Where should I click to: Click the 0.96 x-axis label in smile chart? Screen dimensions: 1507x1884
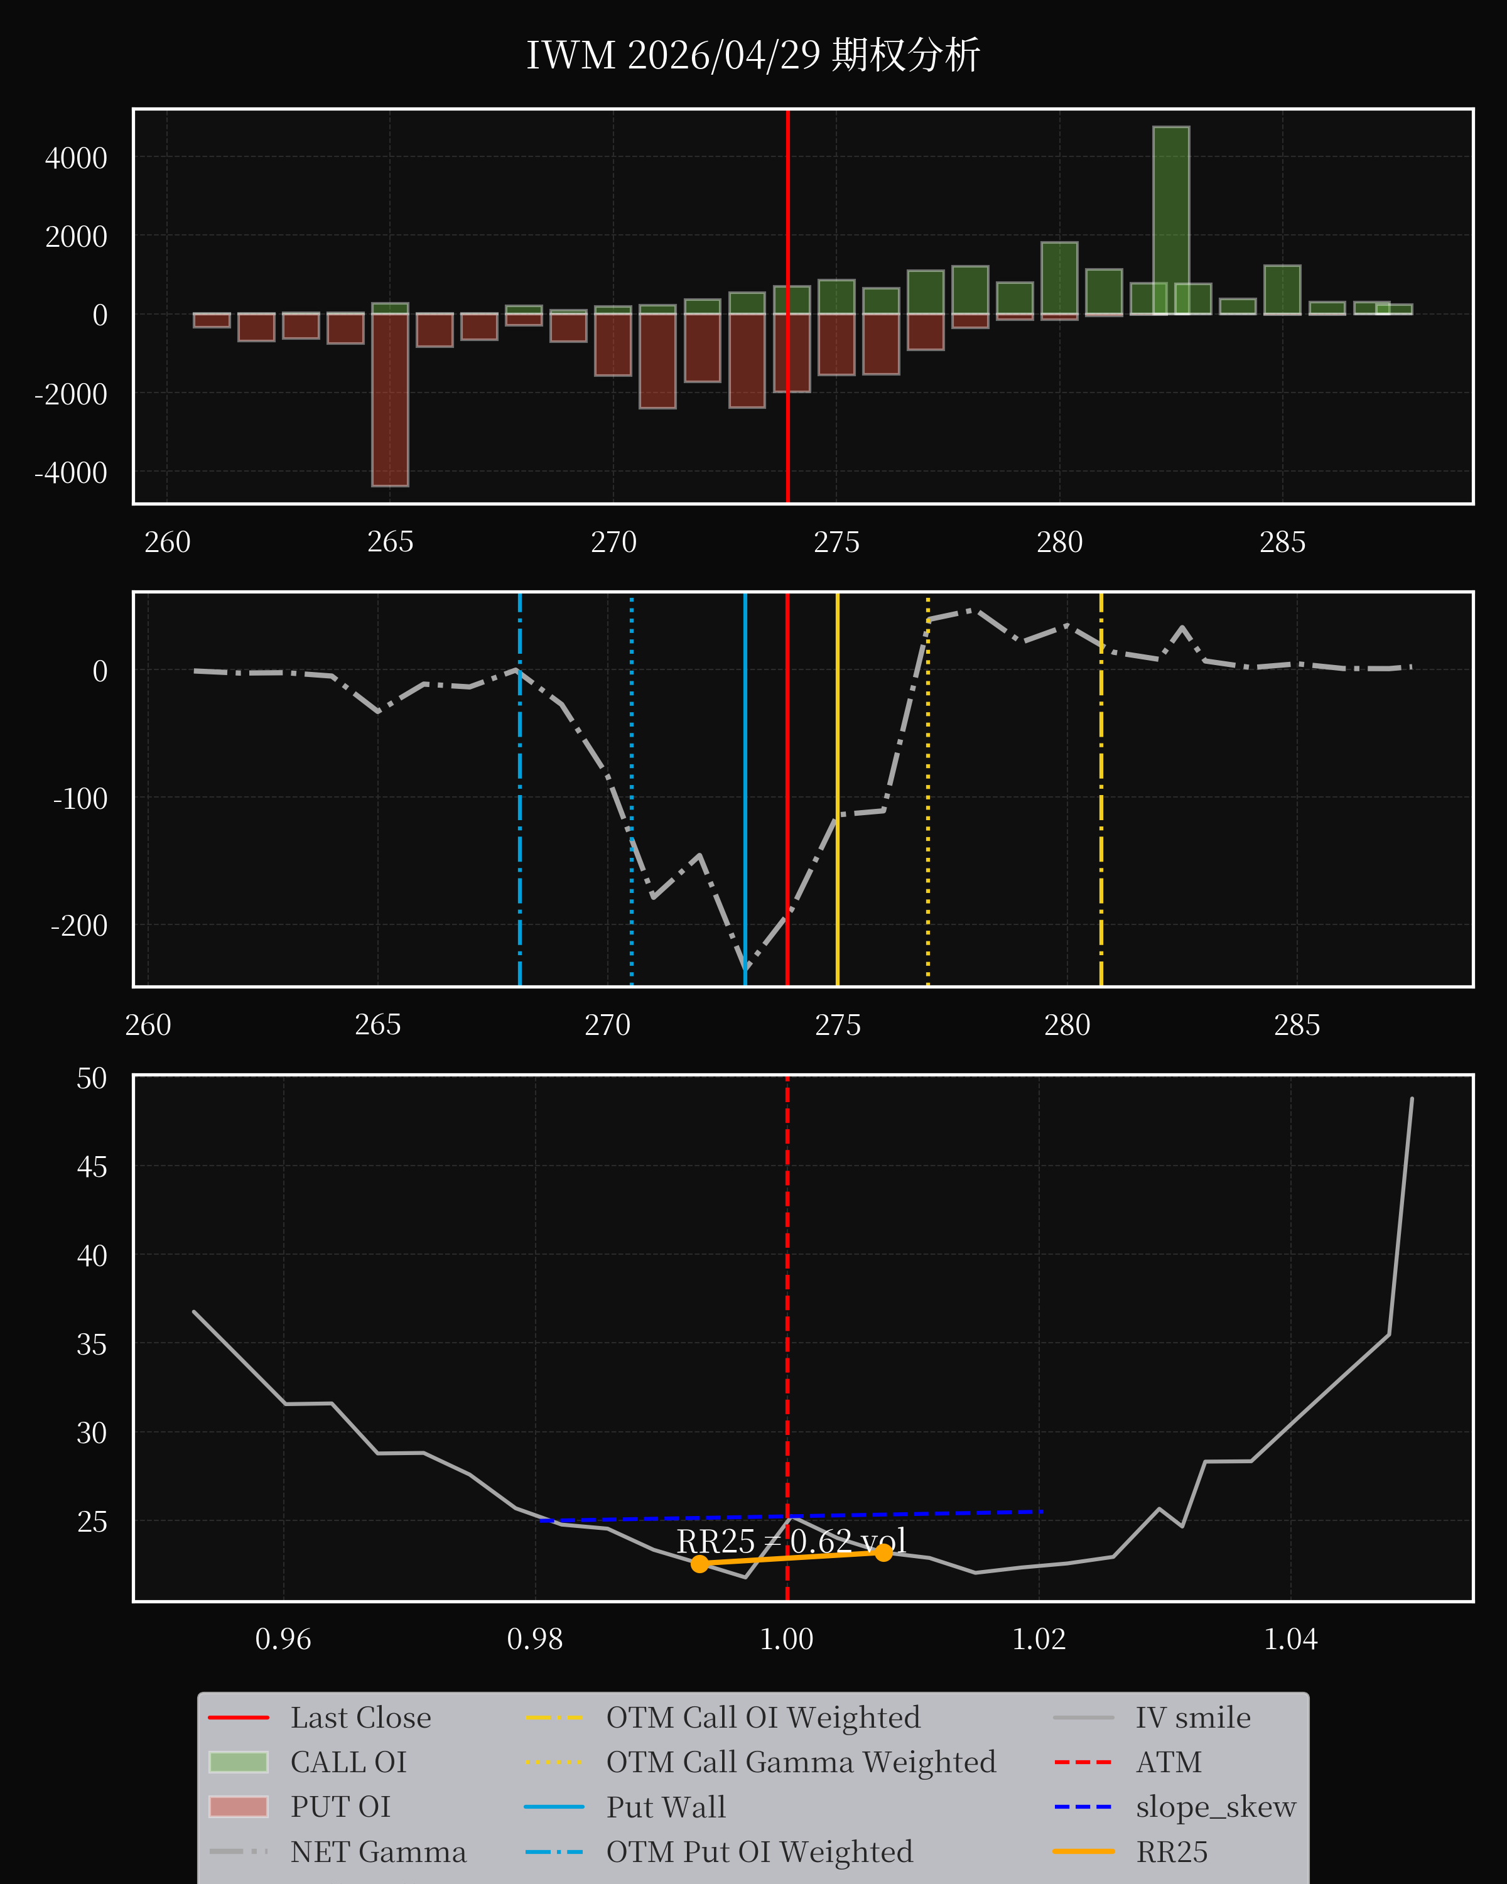point(283,1638)
